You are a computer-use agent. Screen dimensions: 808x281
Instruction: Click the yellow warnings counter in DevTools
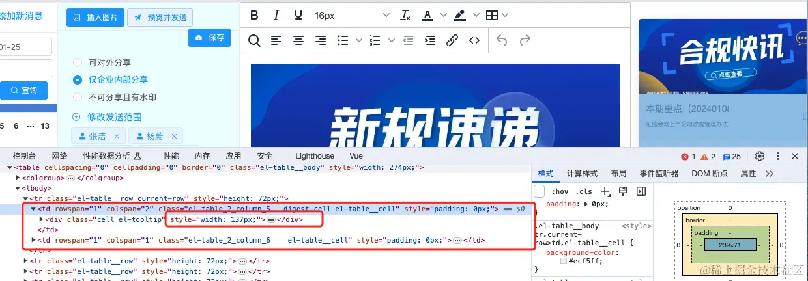[709, 157]
